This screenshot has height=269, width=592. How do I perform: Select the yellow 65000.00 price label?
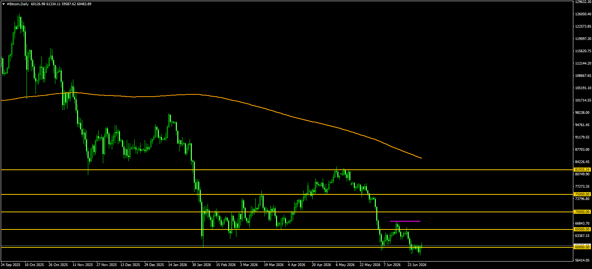pos(583,229)
